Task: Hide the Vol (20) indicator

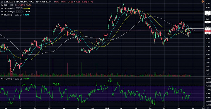Action: click(11, 5)
